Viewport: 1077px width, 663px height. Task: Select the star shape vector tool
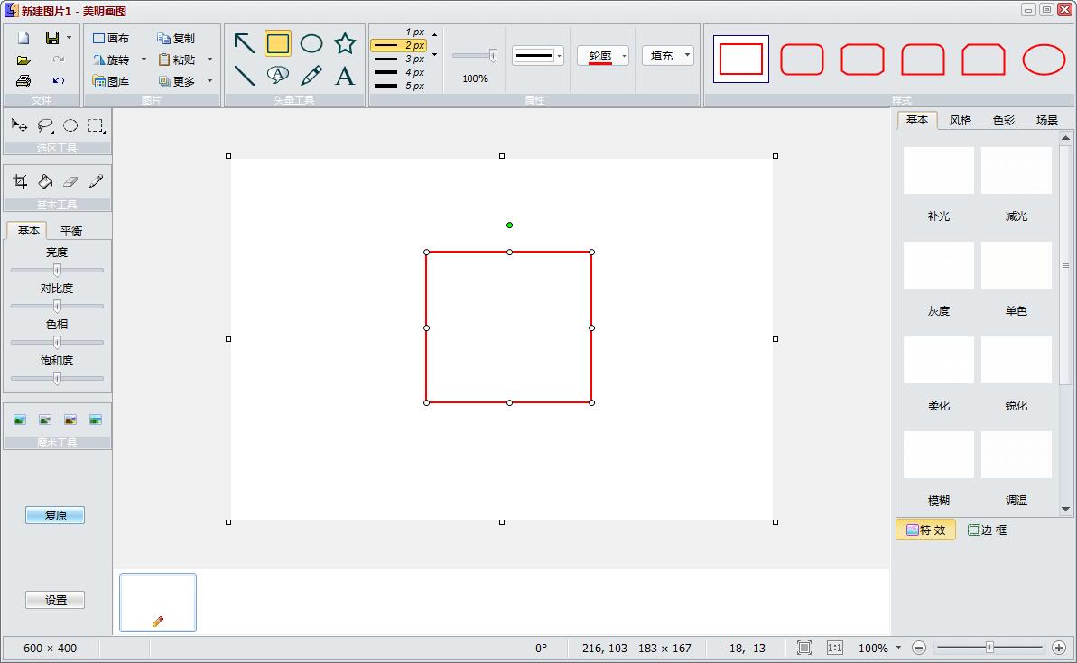tap(345, 43)
